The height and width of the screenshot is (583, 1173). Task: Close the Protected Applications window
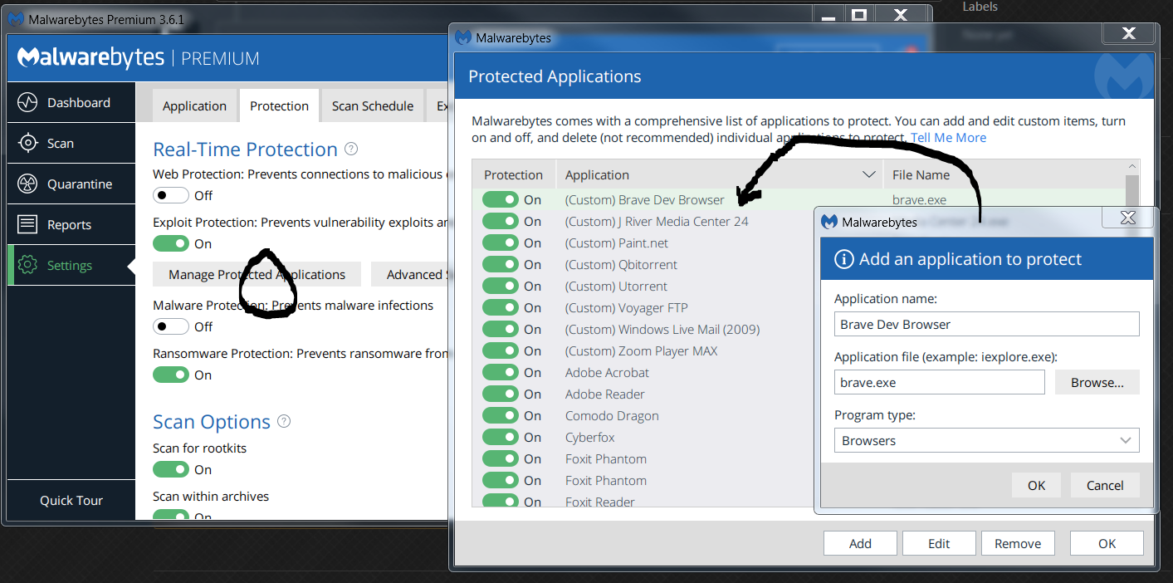tap(1127, 33)
